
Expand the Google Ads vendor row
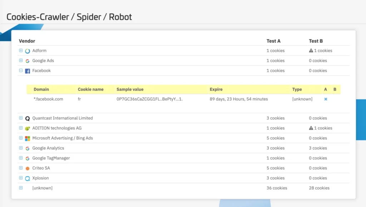[x=21, y=60]
